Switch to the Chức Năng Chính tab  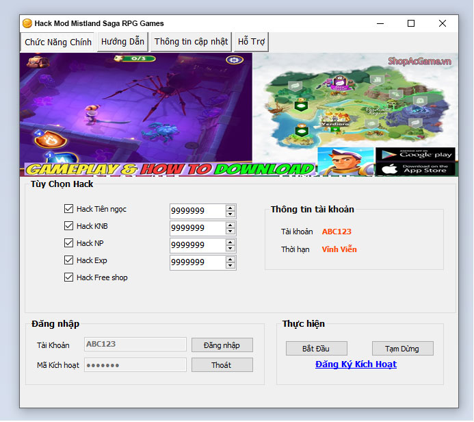pyautogui.click(x=57, y=42)
